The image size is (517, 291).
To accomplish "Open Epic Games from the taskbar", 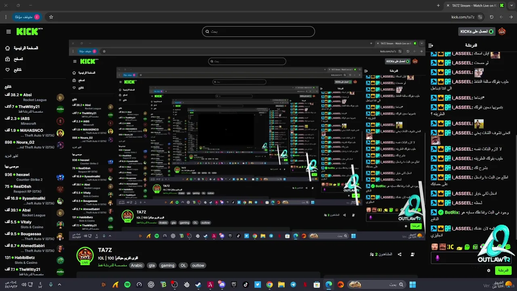I will click(234, 285).
